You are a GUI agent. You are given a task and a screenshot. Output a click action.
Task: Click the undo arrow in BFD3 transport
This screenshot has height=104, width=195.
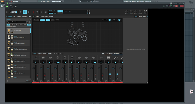coord(21,12)
